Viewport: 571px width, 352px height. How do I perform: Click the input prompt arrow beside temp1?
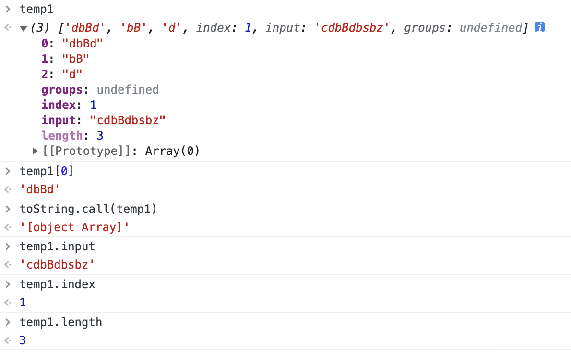tap(8, 9)
